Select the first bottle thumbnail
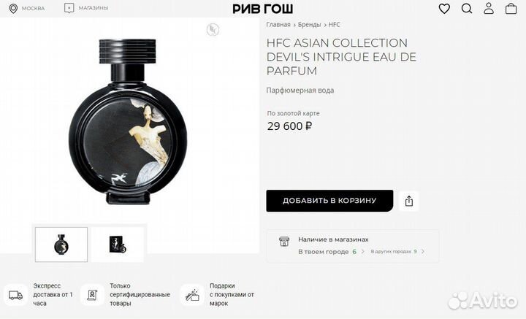526x319 pixels. click(x=61, y=245)
